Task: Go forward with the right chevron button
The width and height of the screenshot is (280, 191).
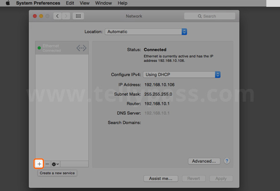Action: point(66,16)
